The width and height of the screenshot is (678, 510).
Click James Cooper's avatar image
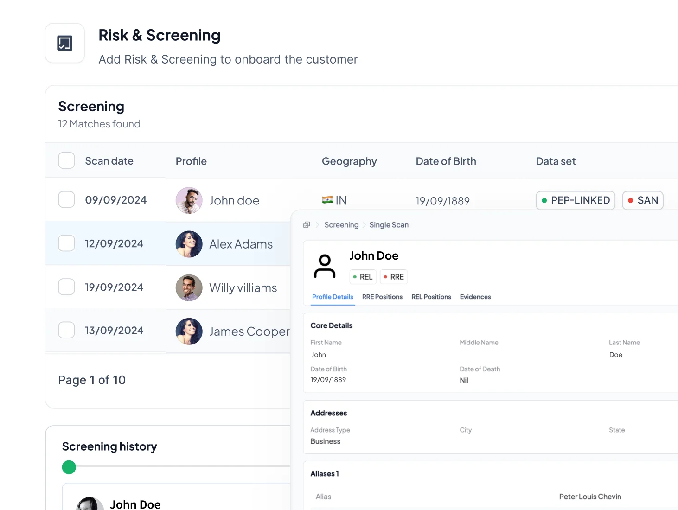tap(189, 331)
